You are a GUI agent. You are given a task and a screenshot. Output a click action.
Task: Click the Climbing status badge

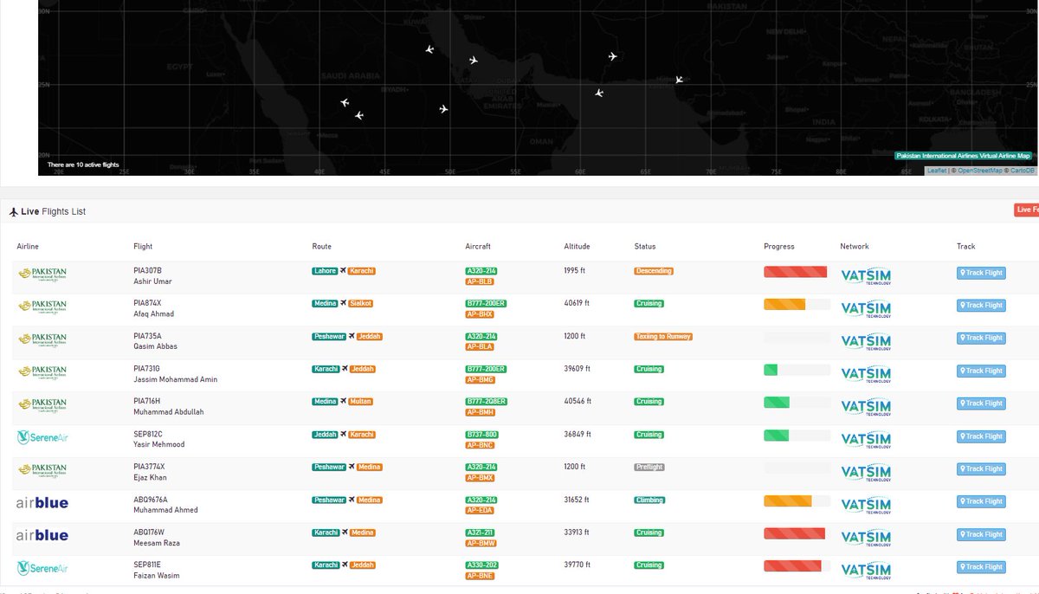(649, 500)
